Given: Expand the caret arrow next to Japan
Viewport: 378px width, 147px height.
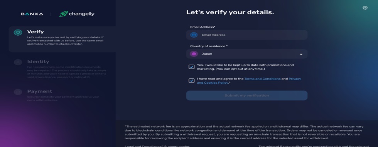Looking at the screenshot, I should click(x=301, y=54).
